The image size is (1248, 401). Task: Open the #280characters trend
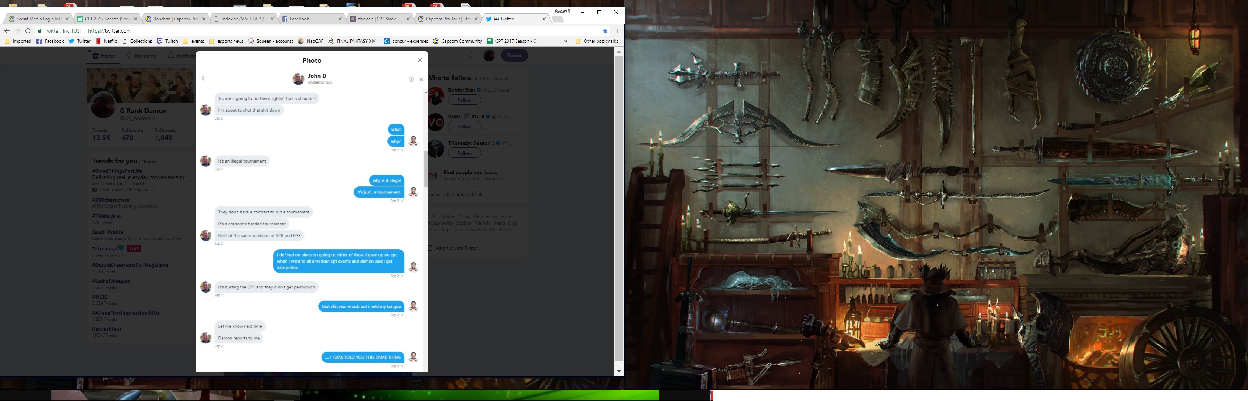(110, 200)
